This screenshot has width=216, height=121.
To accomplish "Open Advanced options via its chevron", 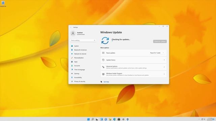I will tap(164, 67).
